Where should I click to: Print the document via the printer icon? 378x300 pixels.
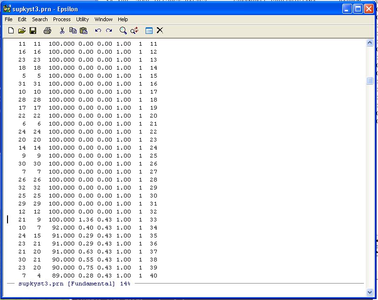coord(47,31)
